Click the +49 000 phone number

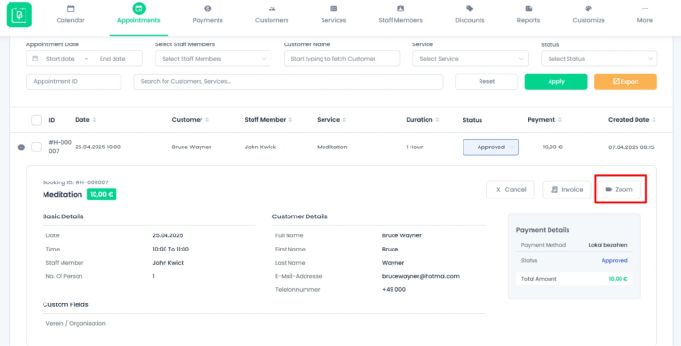tap(393, 289)
